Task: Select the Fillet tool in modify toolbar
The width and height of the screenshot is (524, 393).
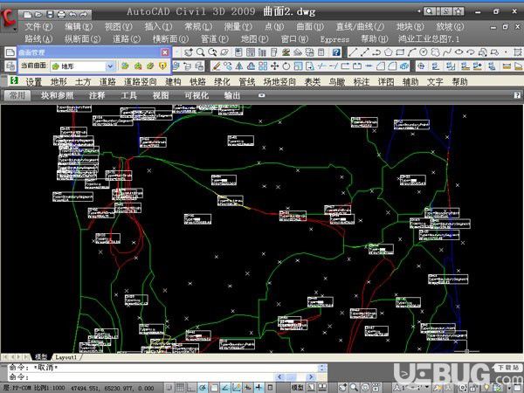Action: [392, 65]
